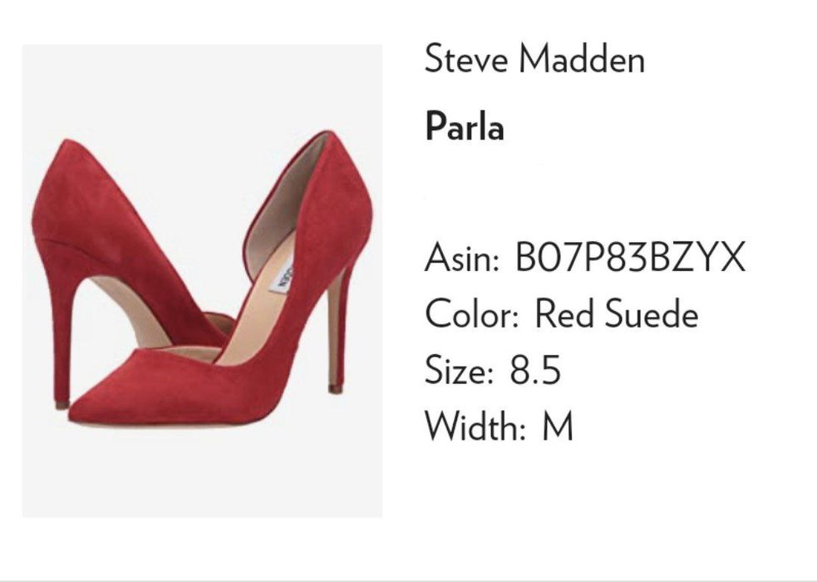
Task: Click the word Madden in brand name
Action: pos(582,59)
